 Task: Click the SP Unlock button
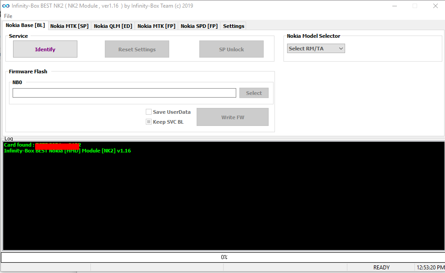click(x=231, y=49)
